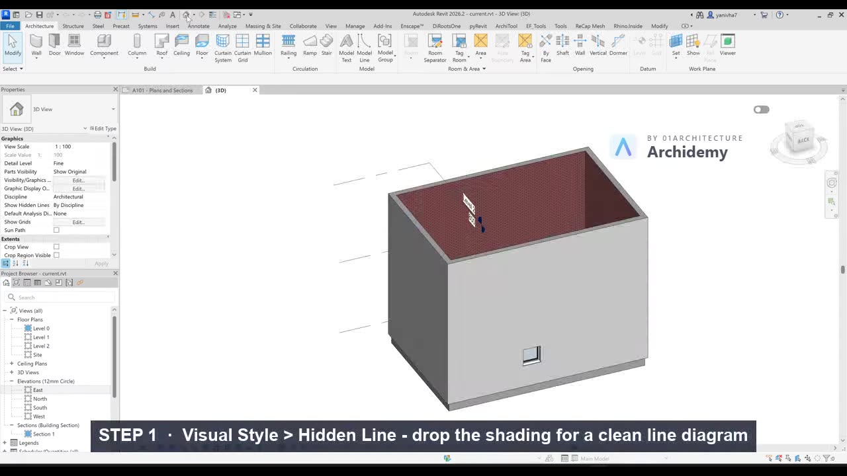847x476 pixels.
Task: Expand the Ceiling Plans tree node
Action: click(x=11, y=364)
